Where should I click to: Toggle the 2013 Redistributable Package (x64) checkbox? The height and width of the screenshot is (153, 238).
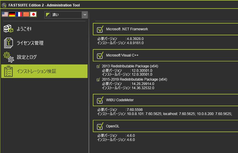(98, 66)
